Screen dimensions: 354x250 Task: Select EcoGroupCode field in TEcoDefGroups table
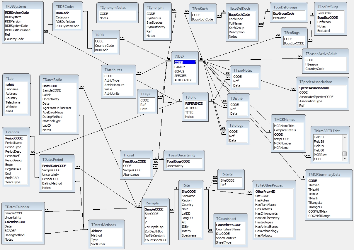pyautogui.click(x=283, y=13)
